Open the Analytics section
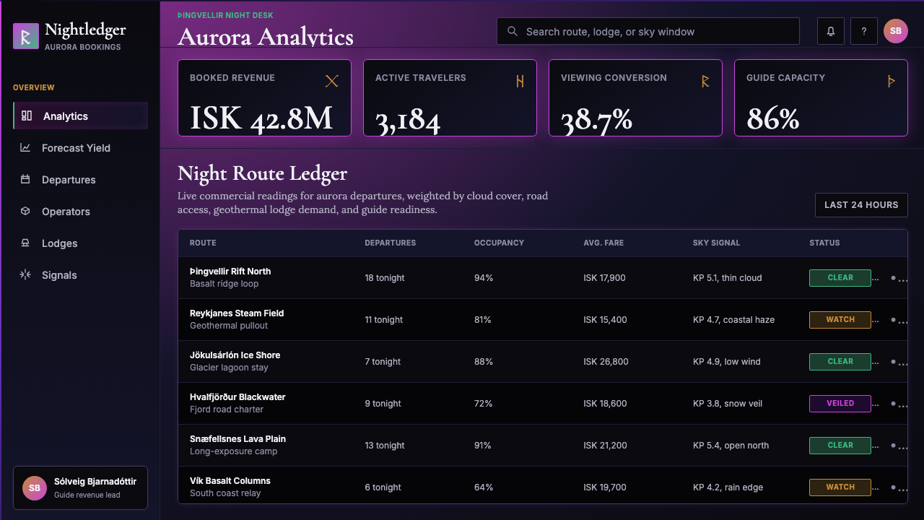Viewport: 924px width, 520px height. [80, 116]
